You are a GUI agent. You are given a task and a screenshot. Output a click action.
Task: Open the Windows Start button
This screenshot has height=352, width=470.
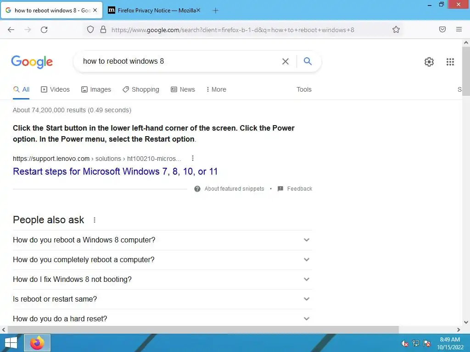click(x=11, y=343)
